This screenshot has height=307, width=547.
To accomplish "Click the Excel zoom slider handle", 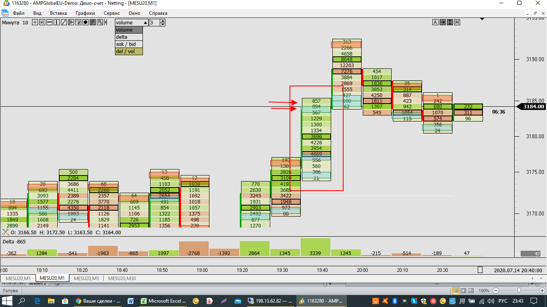I will (519, 291).
